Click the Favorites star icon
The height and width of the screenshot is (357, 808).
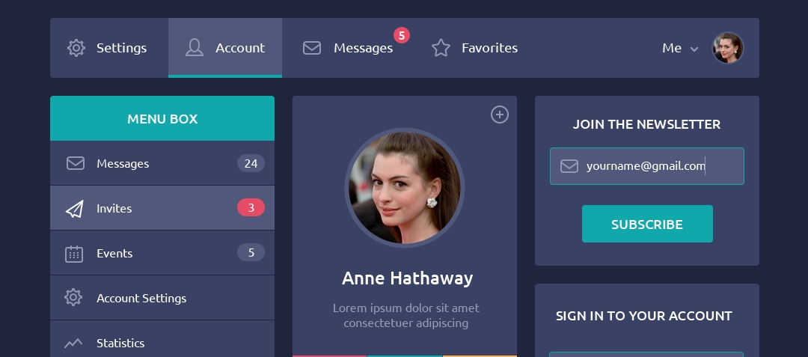(441, 48)
